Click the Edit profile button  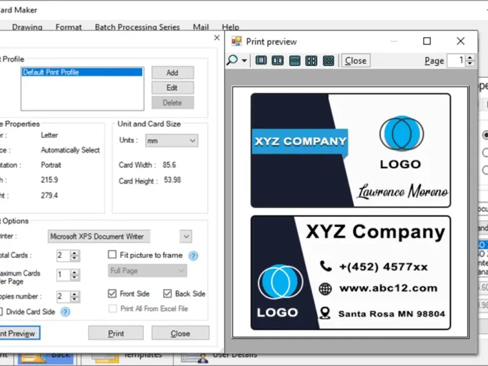click(x=173, y=87)
